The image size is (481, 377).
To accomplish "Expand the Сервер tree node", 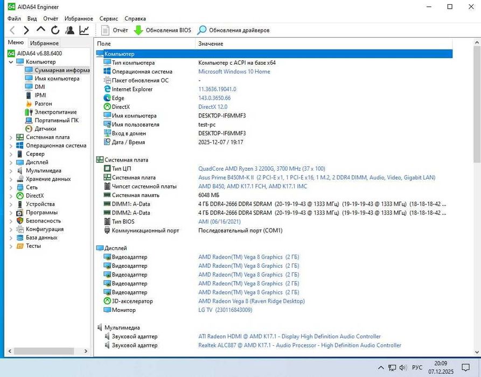I will pyautogui.click(x=11, y=154).
